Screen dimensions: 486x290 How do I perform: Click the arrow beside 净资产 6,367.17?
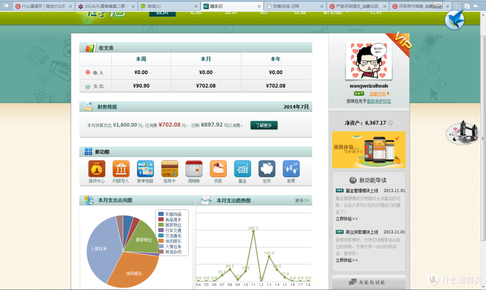(391, 123)
